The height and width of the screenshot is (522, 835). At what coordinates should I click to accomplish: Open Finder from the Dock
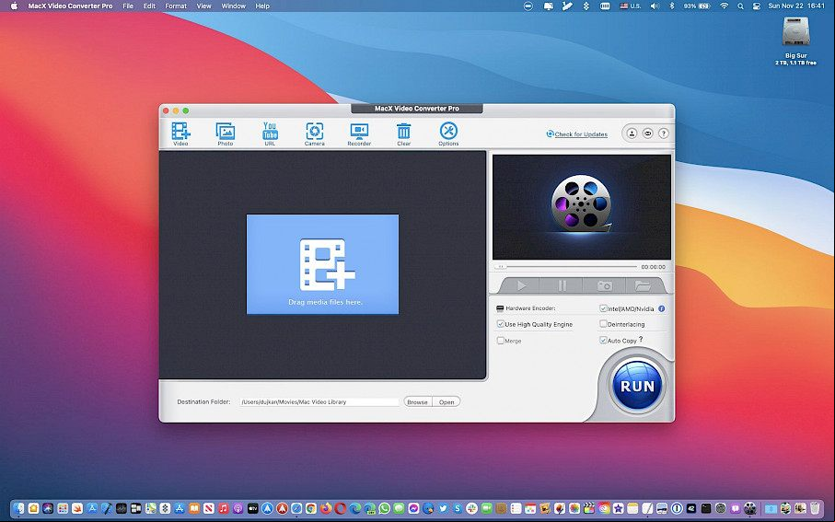pyautogui.click(x=18, y=508)
